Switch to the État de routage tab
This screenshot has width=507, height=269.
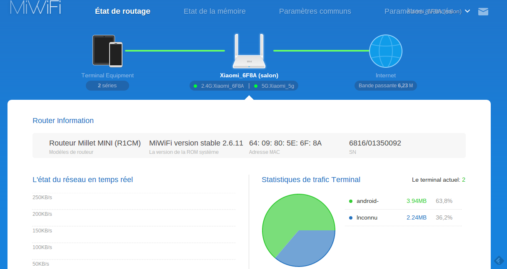[x=122, y=11]
